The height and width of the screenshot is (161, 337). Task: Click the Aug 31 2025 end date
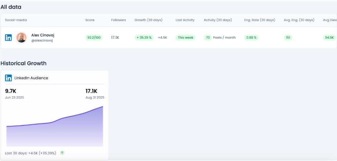(x=95, y=97)
